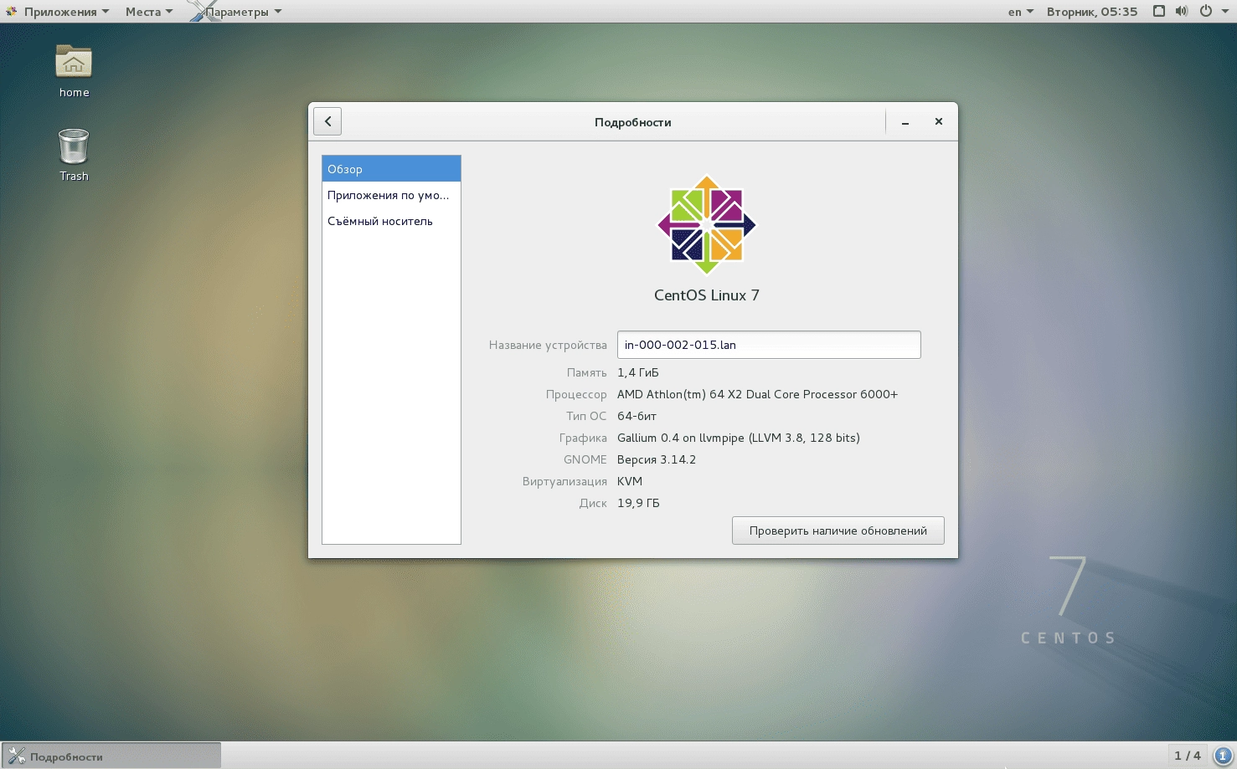The height and width of the screenshot is (769, 1237).
Task: Click the CentOS logo in the details window
Action: coord(706,224)
